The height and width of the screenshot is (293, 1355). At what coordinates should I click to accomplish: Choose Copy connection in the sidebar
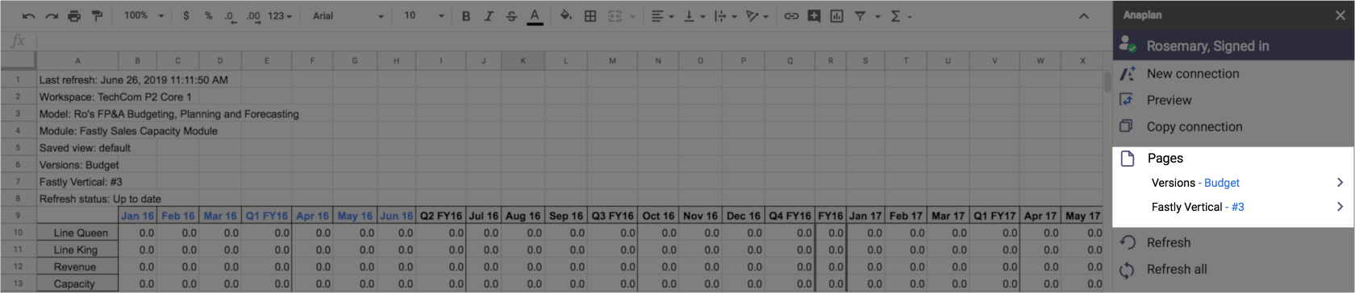click(1233, 127)
